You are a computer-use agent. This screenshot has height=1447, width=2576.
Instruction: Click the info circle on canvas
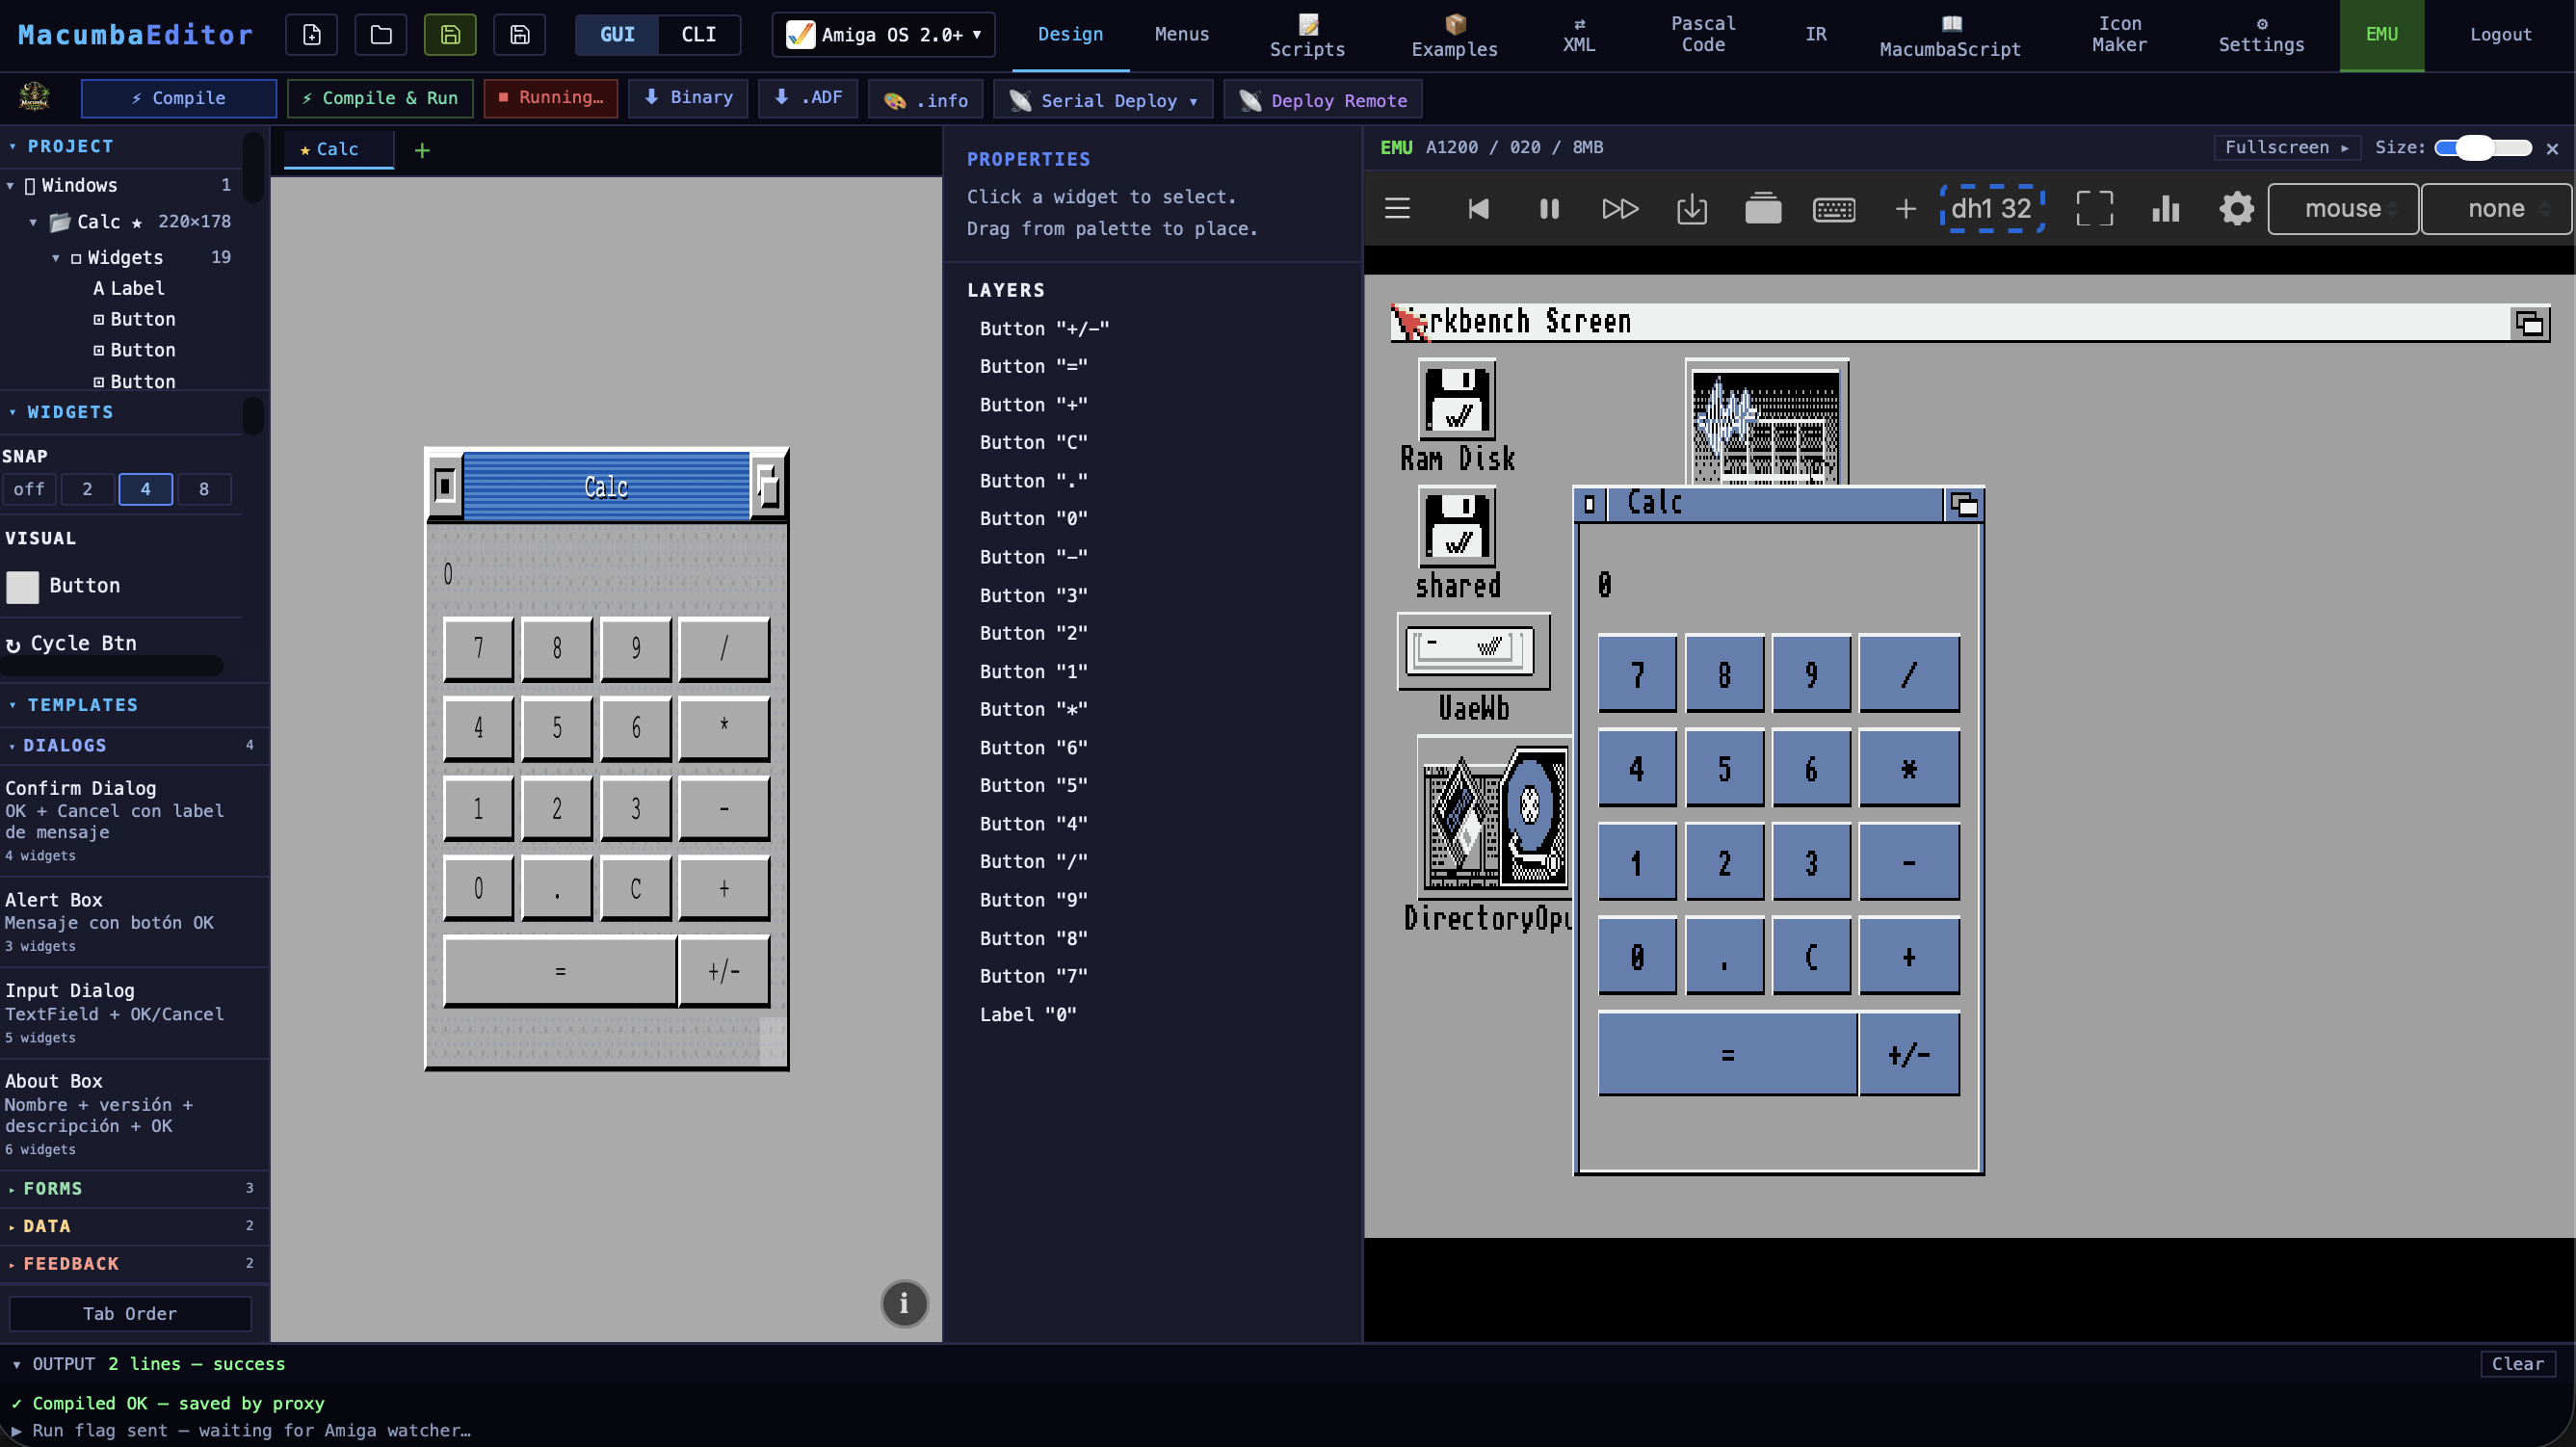904,1303
